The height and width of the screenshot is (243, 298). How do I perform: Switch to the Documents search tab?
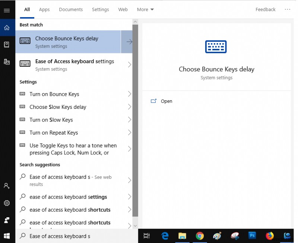71,9
